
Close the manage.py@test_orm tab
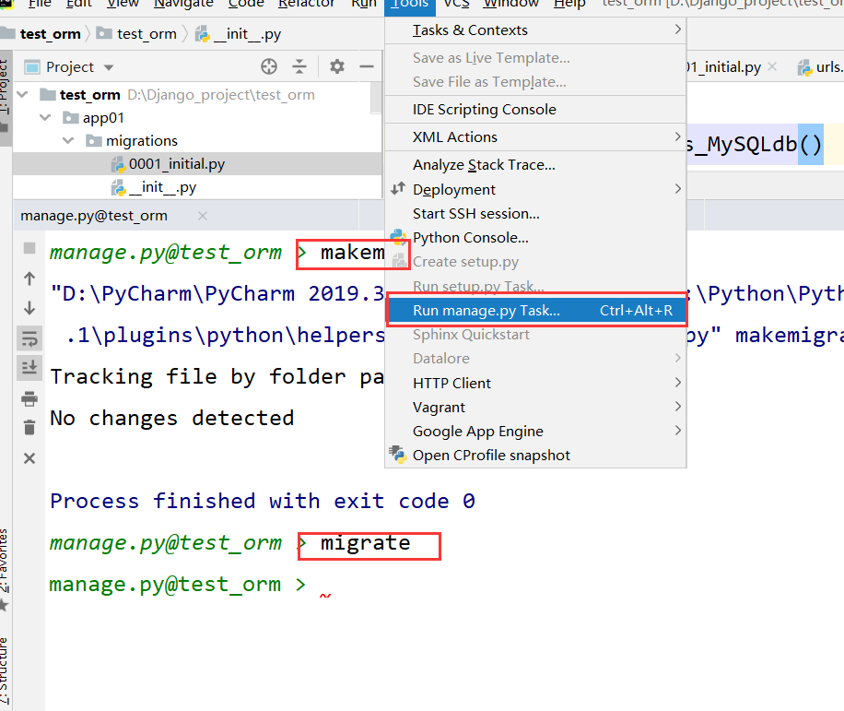[x=203, y=216]
